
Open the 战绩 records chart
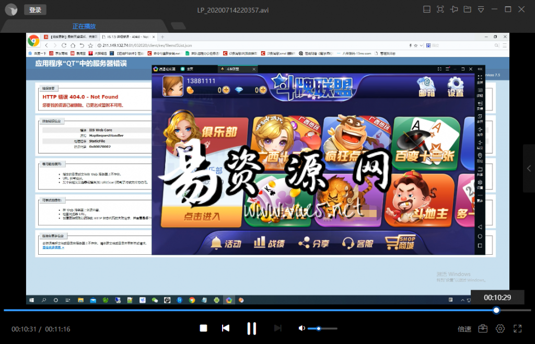pos(269,243)
